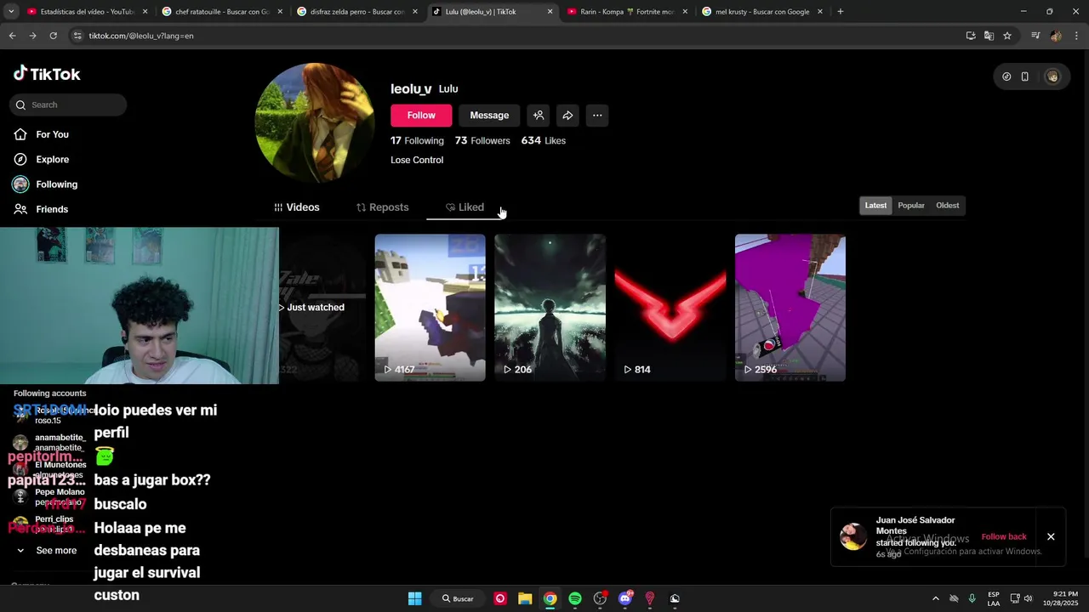Switch to the Rarin Kompa Fortnite tab
Image resolution: width=1089 pixels, height=612 pixels.
click(628, 12)
